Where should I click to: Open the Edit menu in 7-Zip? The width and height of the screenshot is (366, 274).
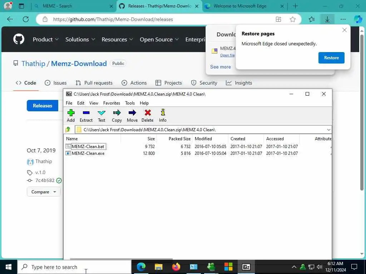tap(81, 103)
